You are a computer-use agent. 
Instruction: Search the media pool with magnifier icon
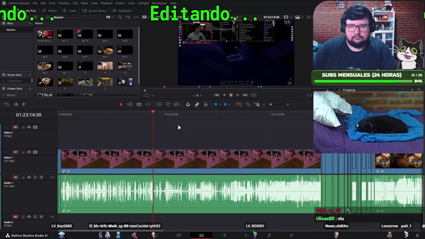pos(120,17)
